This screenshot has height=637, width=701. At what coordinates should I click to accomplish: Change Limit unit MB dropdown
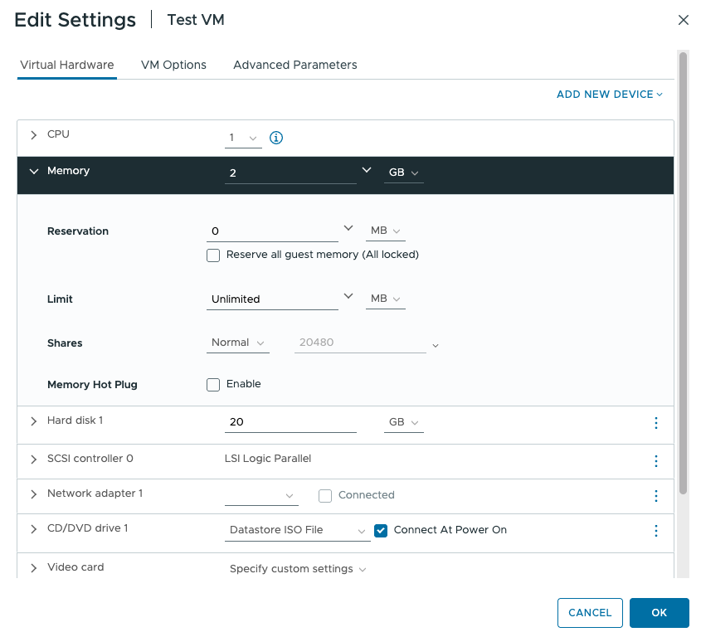tap(386, 299)
